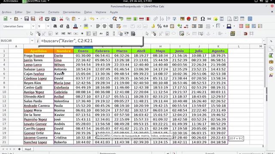Open the Archivo menu
The image size is (275, 154).
pyautogui.click(x=6, y=12)
